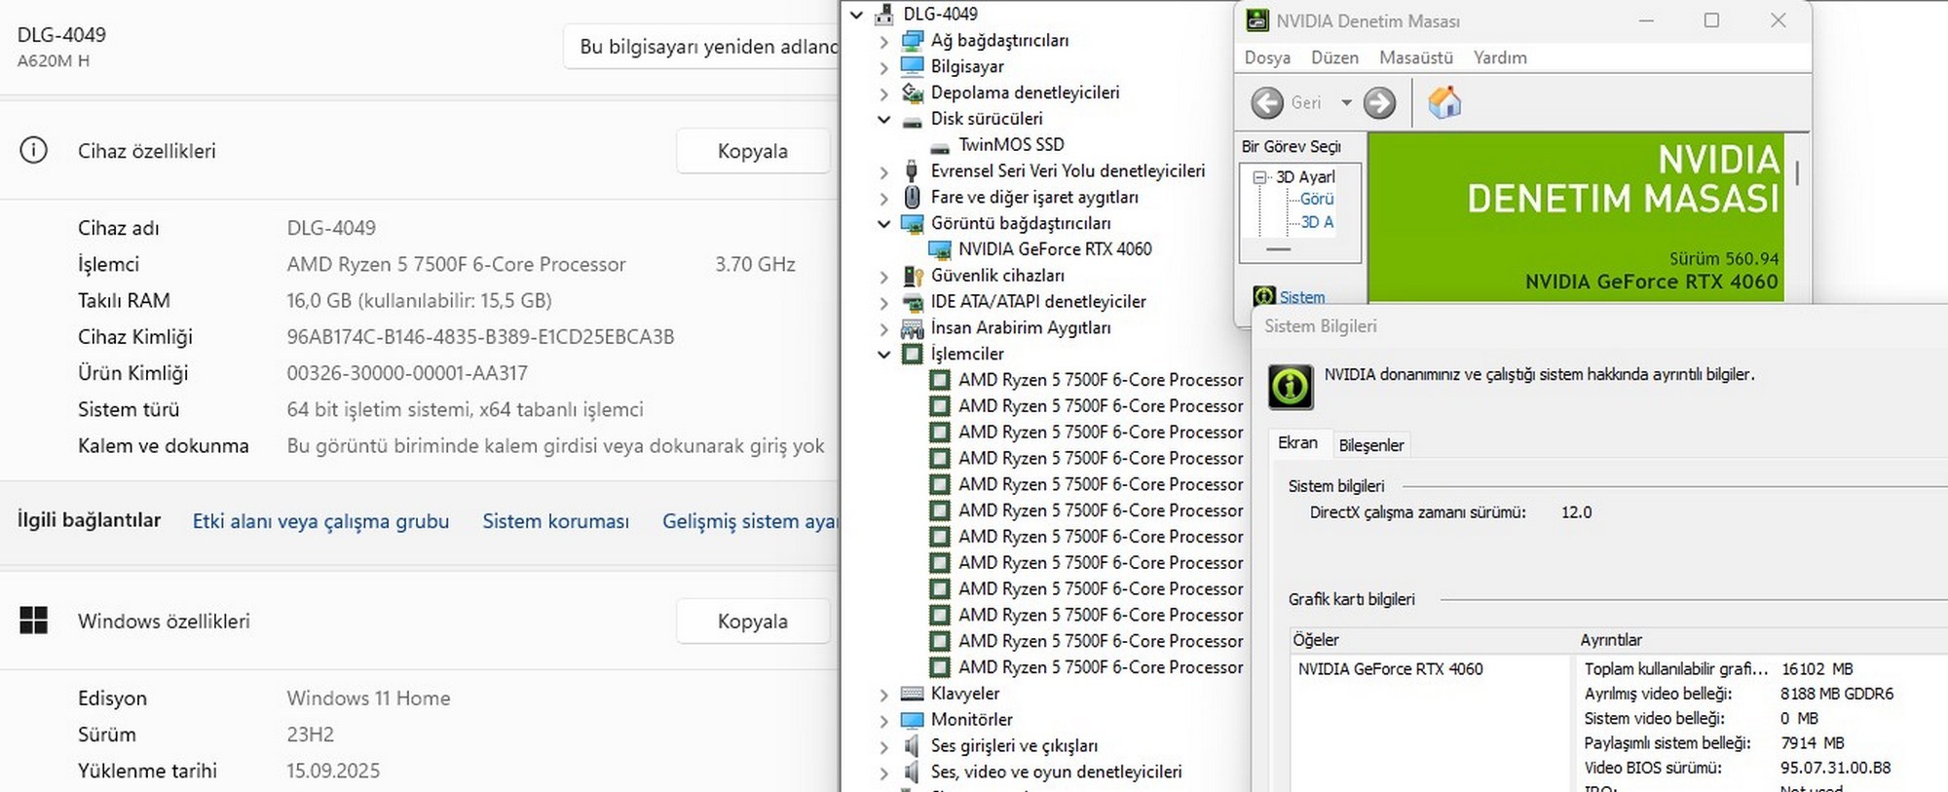Open Etki alanı veya çalışma grubu link

click(320, 521)
